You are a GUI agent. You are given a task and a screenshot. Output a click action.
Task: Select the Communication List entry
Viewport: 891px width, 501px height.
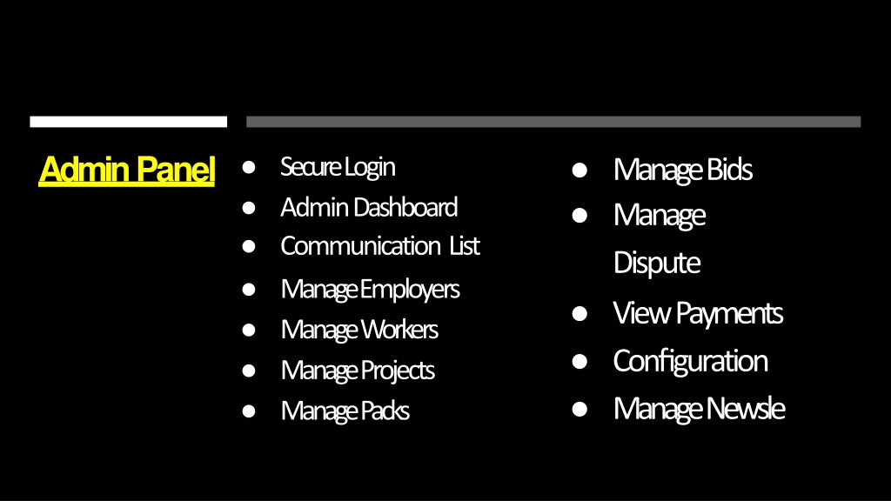(380, 246)
